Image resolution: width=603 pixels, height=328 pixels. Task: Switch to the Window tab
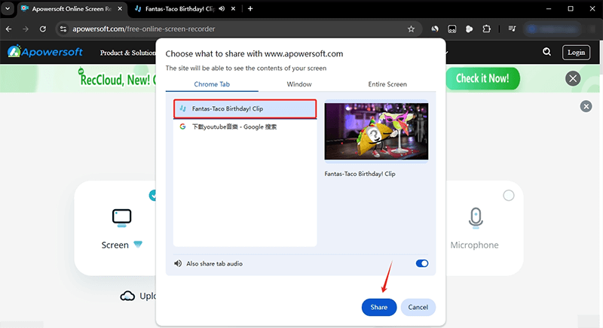tap(299, 84)
